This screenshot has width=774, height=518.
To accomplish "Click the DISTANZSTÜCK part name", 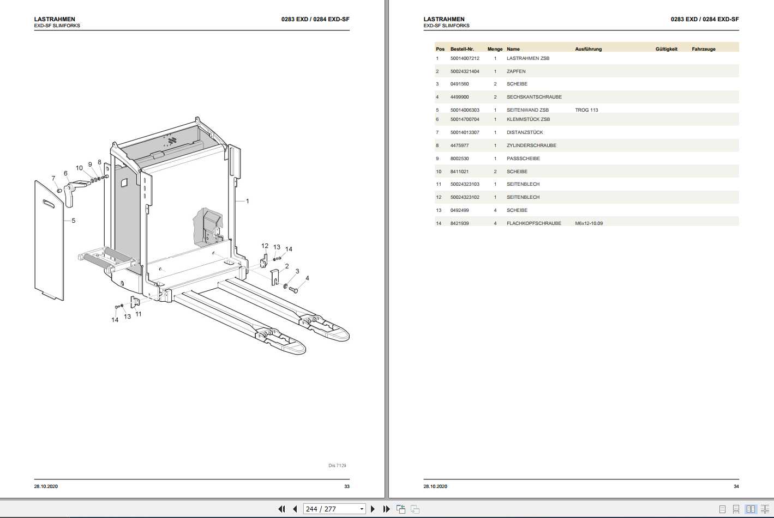I will pos(525,132).
